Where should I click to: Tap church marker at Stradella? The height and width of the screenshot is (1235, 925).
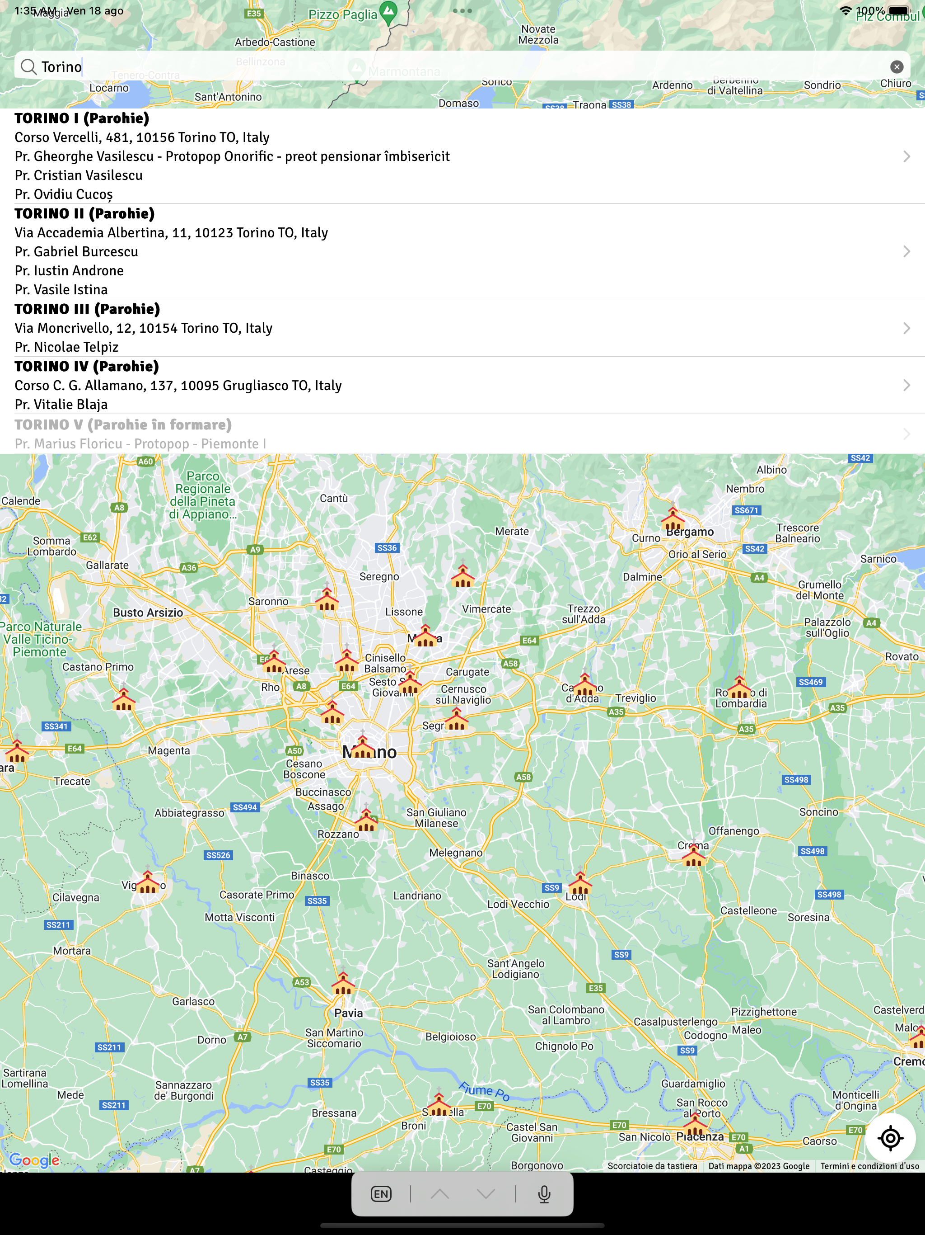pyautogui.click(x=439, y=1104)
